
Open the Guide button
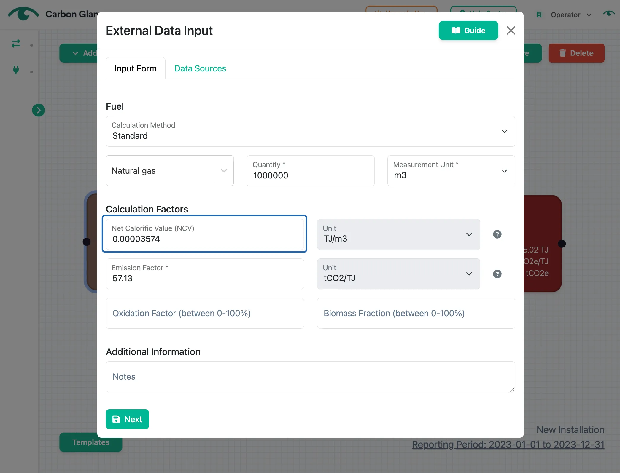pos(468,30)
